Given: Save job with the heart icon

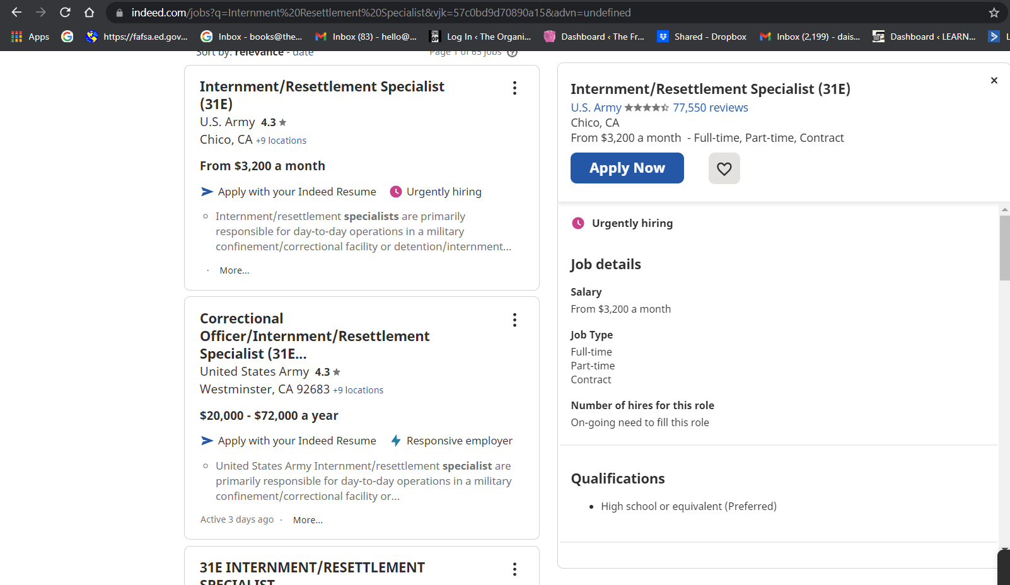Looking at the screenshot, I should [724, 168].
